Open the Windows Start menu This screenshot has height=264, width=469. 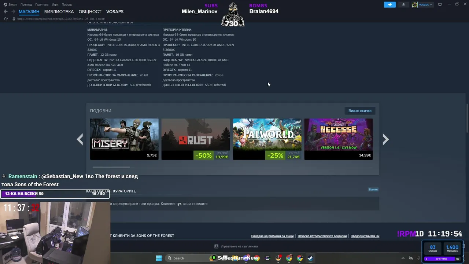[x=159, y=258]
